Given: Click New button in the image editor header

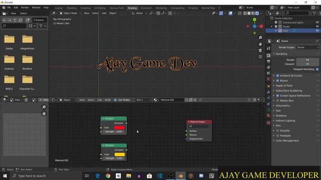Looking at the screenshot, I should [x=44, y=100].
